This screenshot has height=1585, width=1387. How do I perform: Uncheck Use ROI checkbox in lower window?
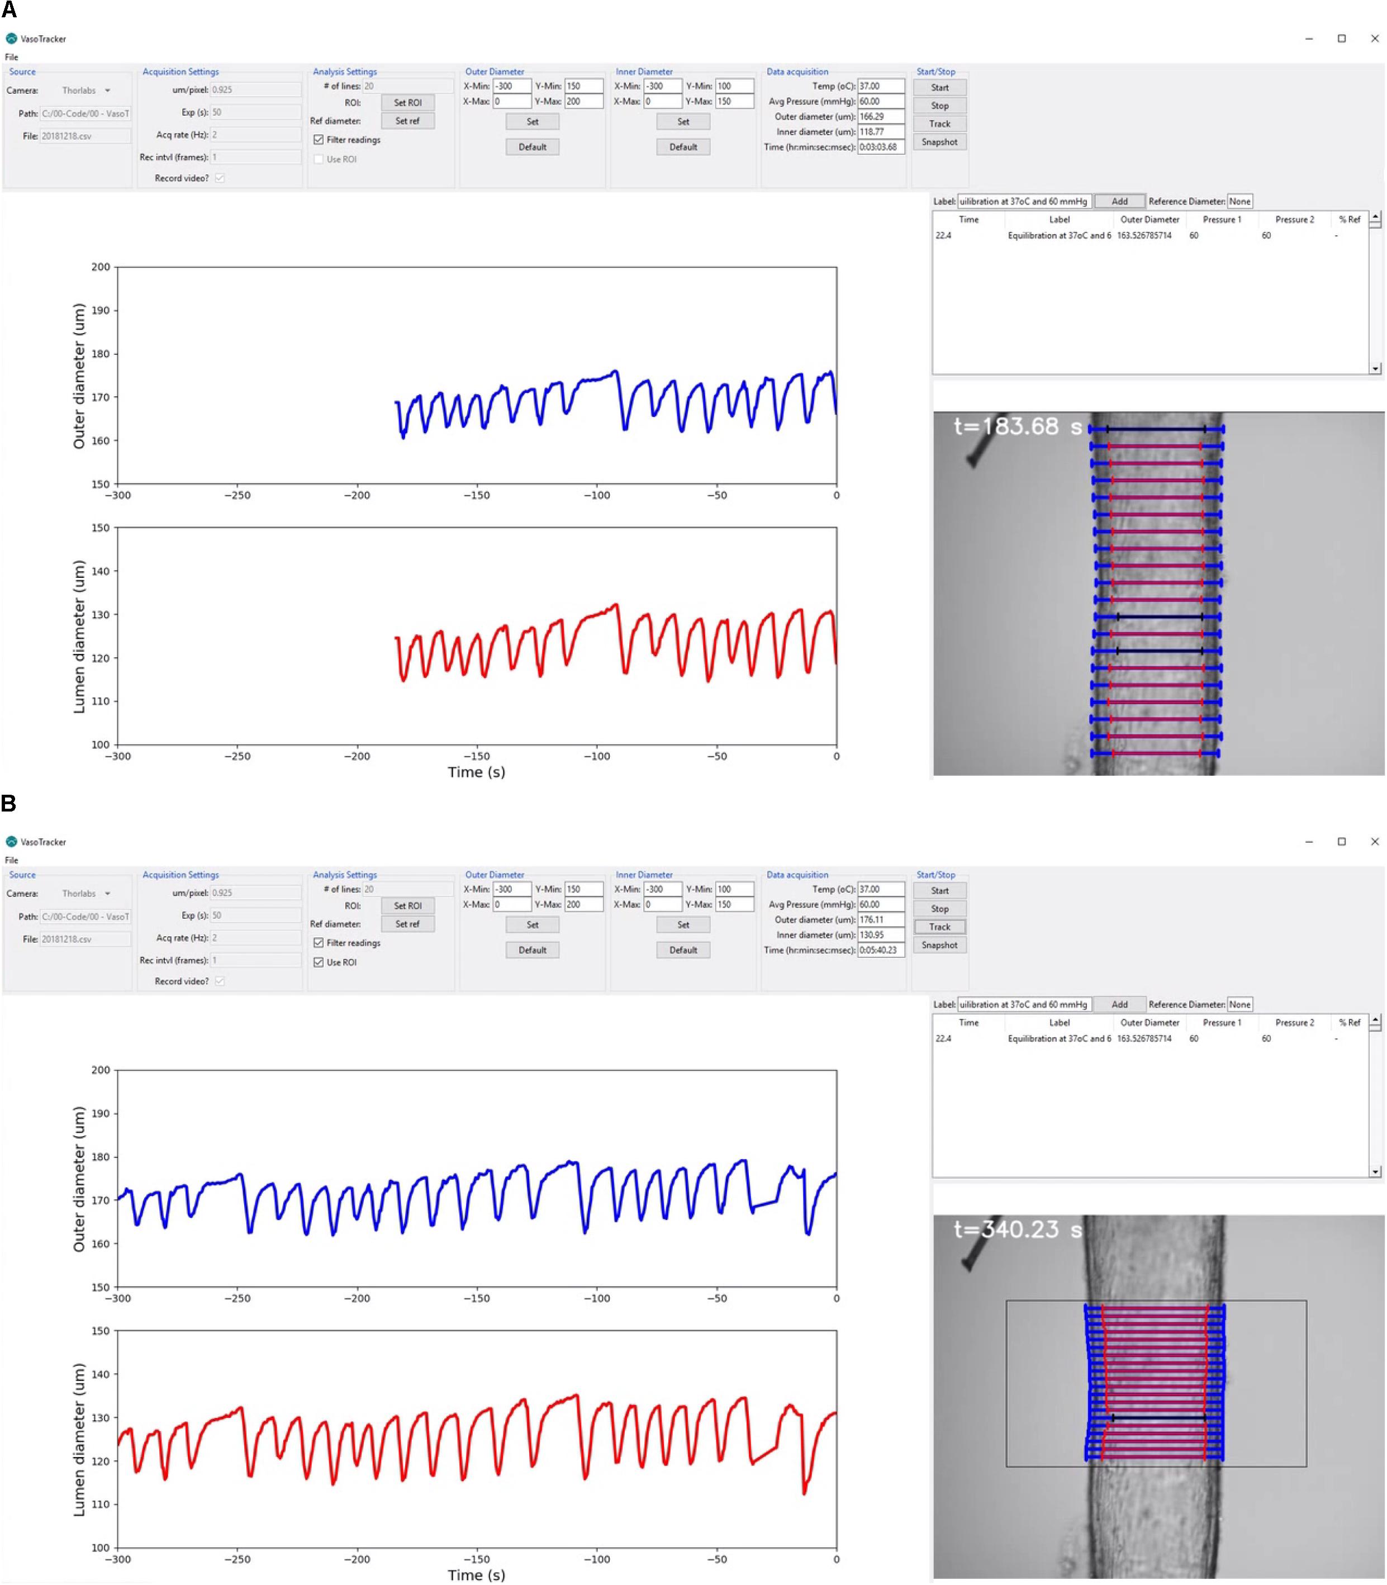coord(318,962)
